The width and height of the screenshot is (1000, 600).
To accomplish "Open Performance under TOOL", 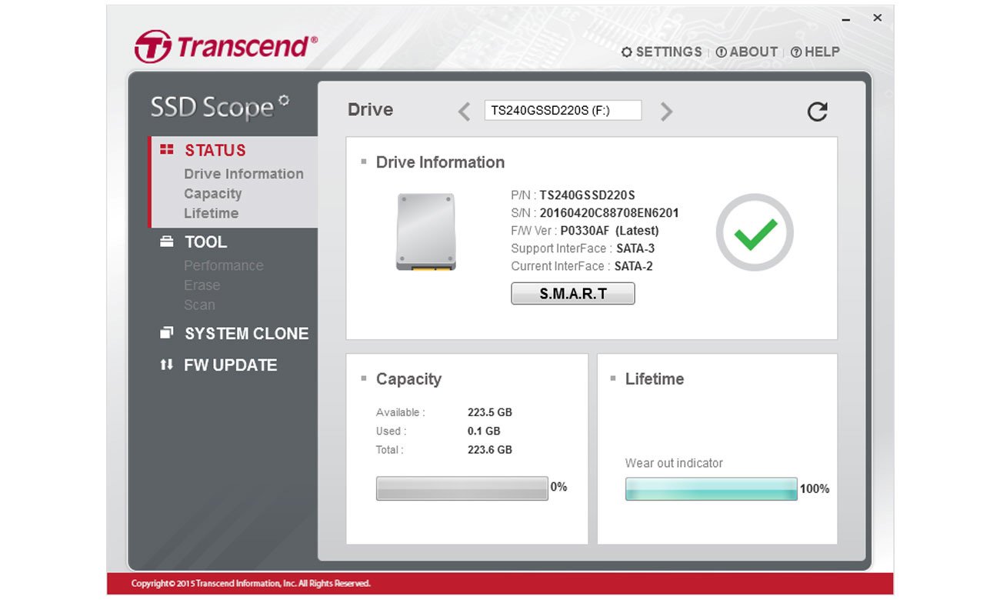I will [224, 265].
